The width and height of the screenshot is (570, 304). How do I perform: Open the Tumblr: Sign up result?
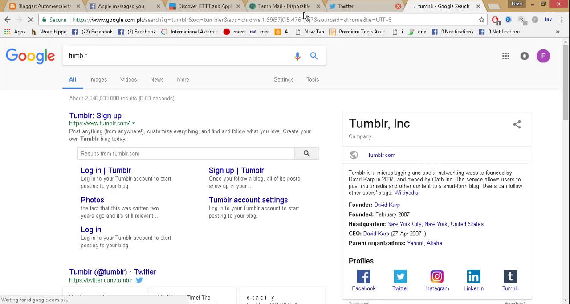(x=95, y=115)
